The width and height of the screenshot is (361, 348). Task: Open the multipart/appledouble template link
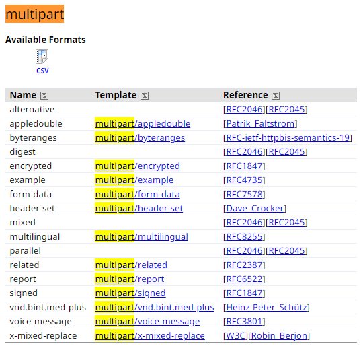(143, 124)
